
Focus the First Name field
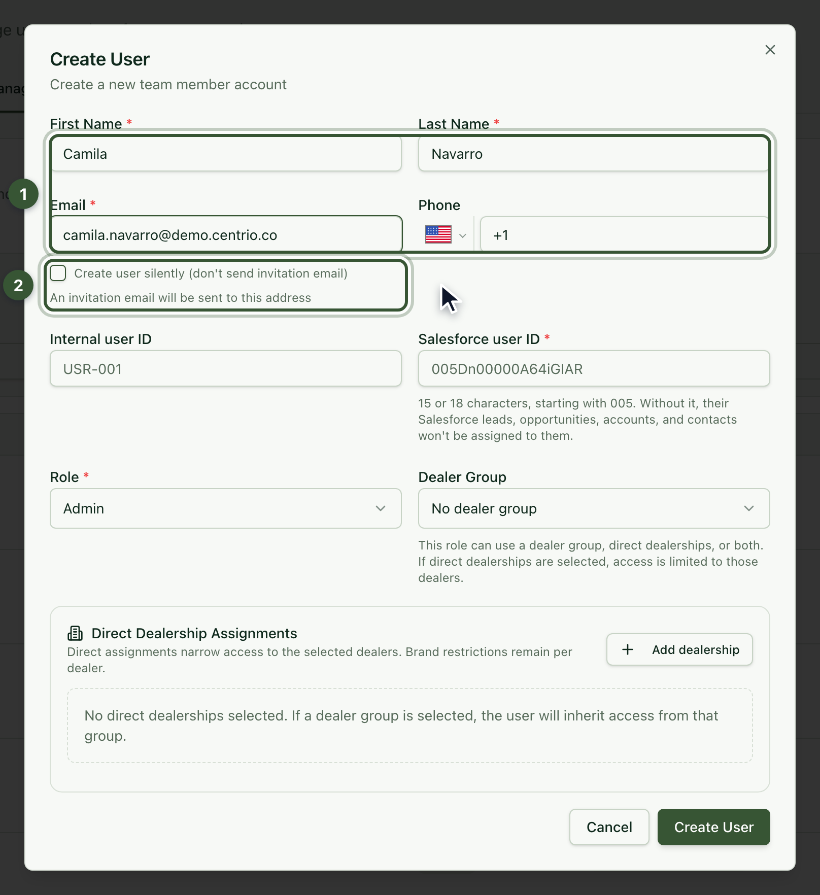226,154
